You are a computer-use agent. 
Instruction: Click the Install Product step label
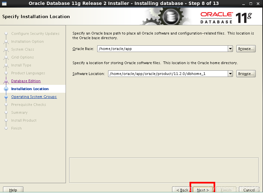tap(24, 120)
